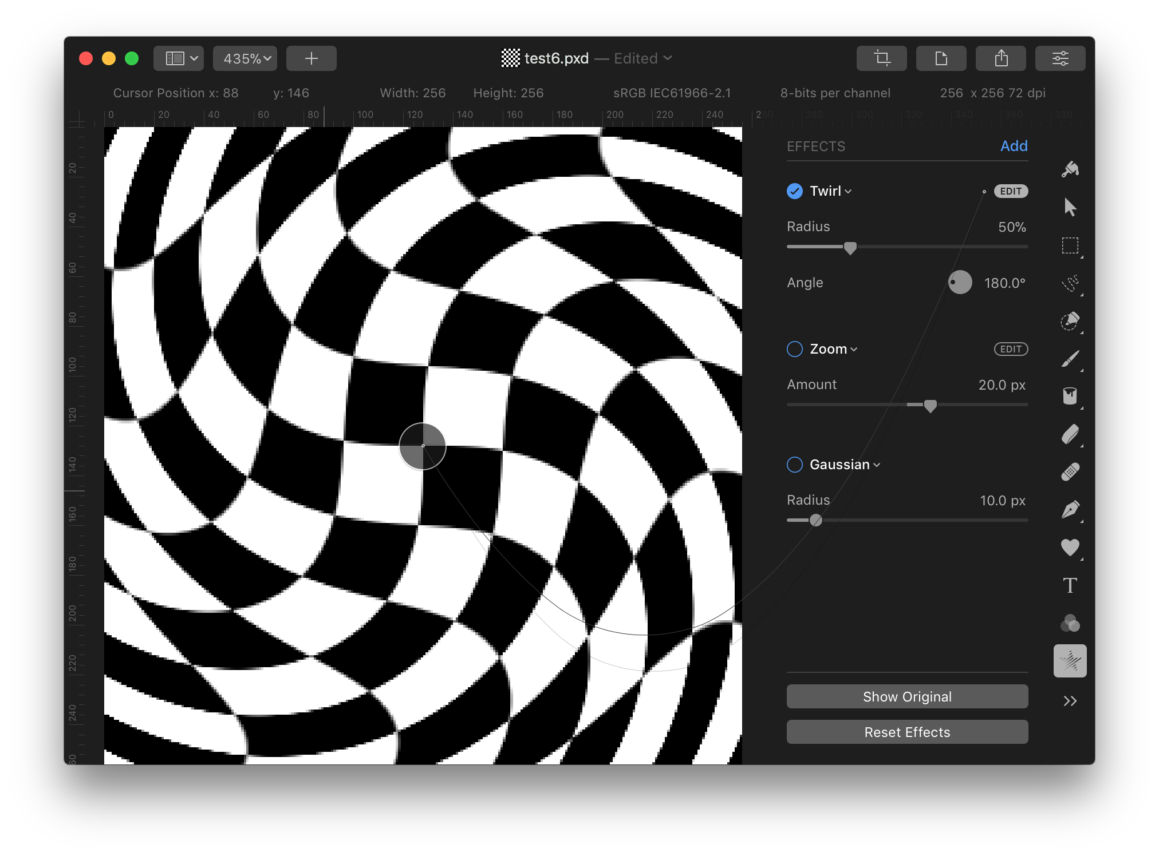Click the Twirl Angle dial knob
1159x856 pixels.
[960, 283]
